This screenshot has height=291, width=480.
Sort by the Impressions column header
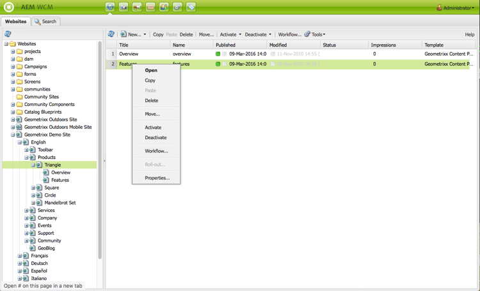tap(395, 45)
